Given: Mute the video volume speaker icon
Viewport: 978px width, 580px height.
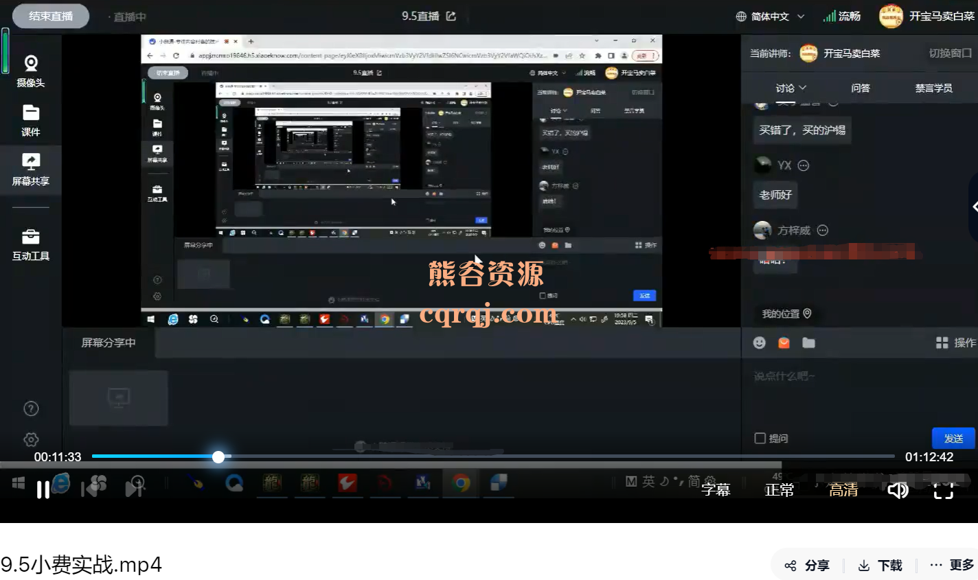Looking at the screenshot, I should tap(898, 489).
